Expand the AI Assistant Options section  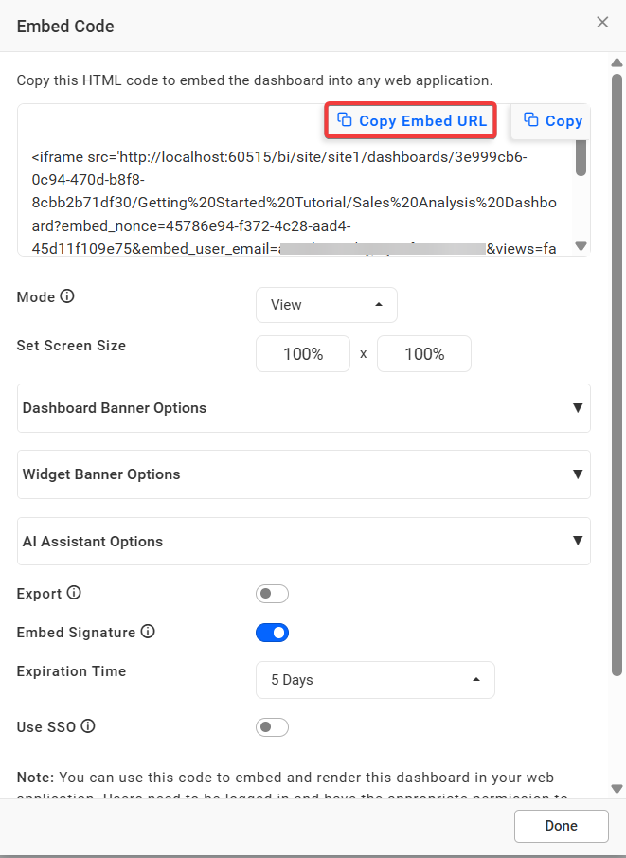[x=303, y=542]
